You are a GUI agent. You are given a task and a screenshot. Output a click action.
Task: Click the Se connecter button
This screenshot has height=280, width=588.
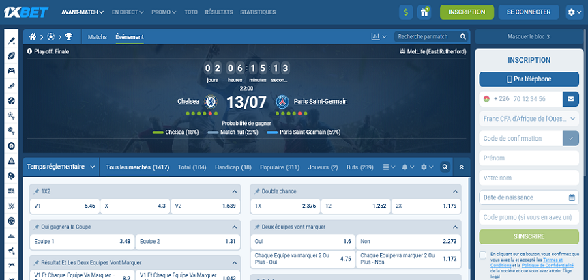(529, 12)
